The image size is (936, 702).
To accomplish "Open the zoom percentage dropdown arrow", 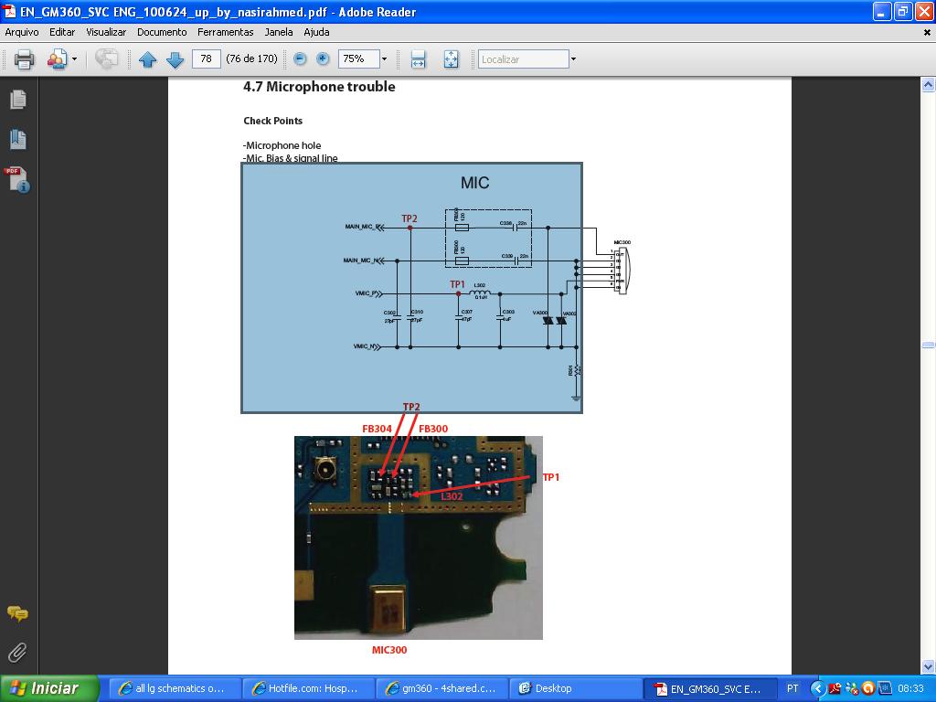I will coord(385,58).
